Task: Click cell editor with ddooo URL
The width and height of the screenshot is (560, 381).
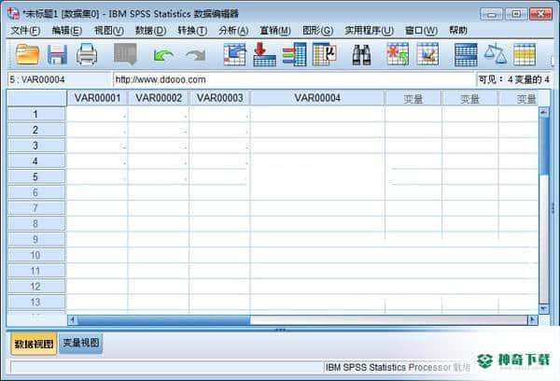Action: coord(294,79)
